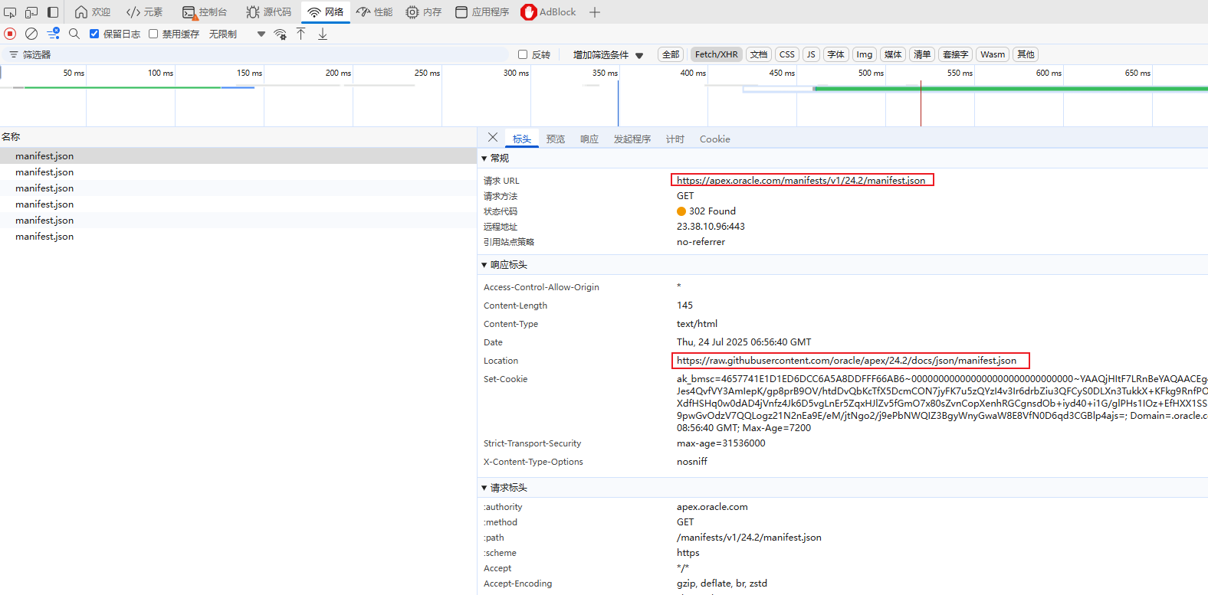Switch to the Cookie tab
Image resolution: width=1208 pixels, height=595 pixels.
pos(715,139)
